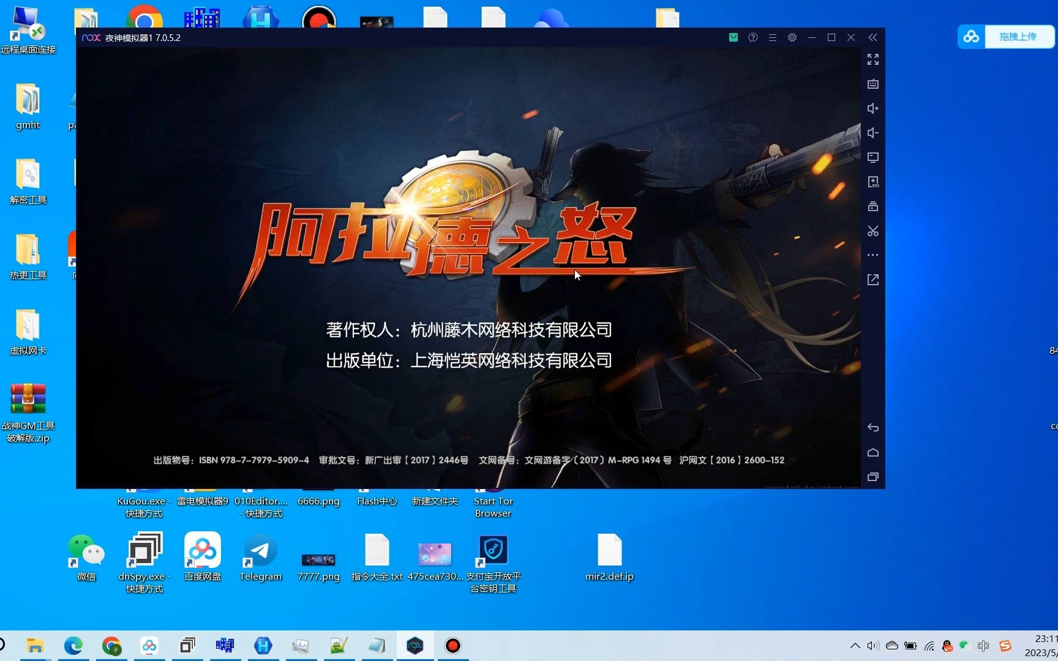Image resolution: width=1058 pixels, height=661 pixels.
Task: Tap Android home button in Nox
Action: 873,452
